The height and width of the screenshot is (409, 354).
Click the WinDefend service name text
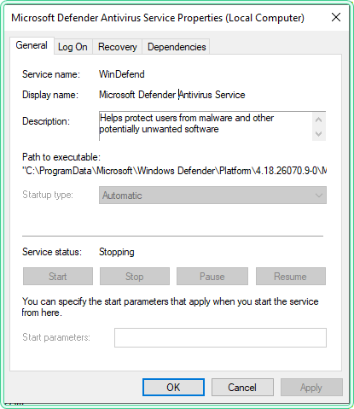(x=122, y=74)
